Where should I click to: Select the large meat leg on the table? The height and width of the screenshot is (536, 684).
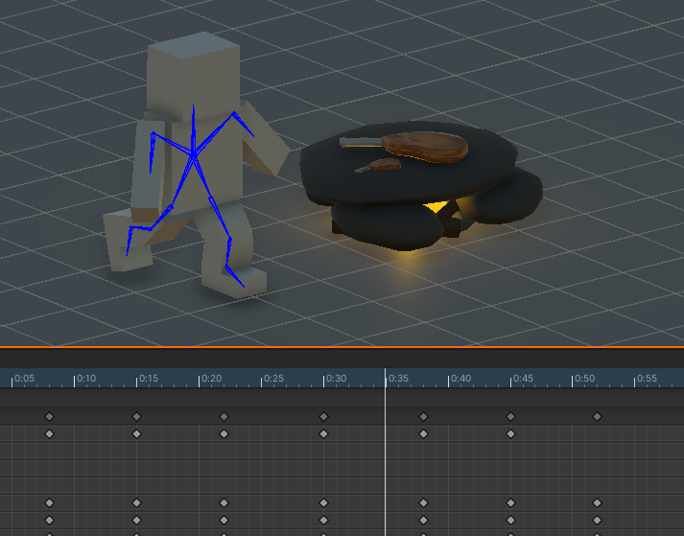pyautogui.click(x=424, y=146)
